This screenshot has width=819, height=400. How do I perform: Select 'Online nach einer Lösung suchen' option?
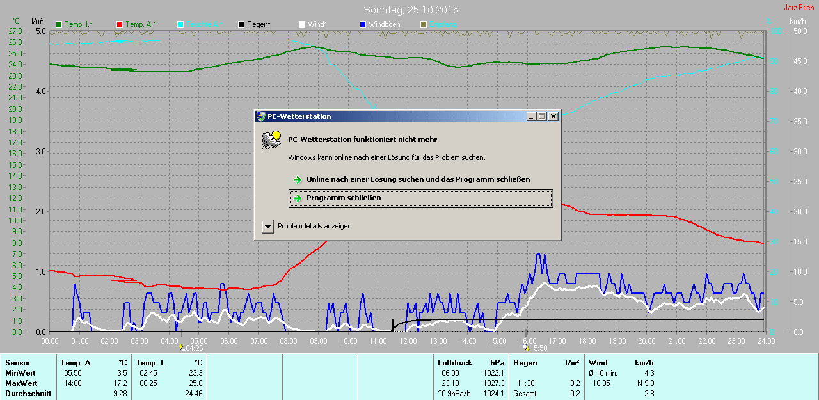(418, 179)
